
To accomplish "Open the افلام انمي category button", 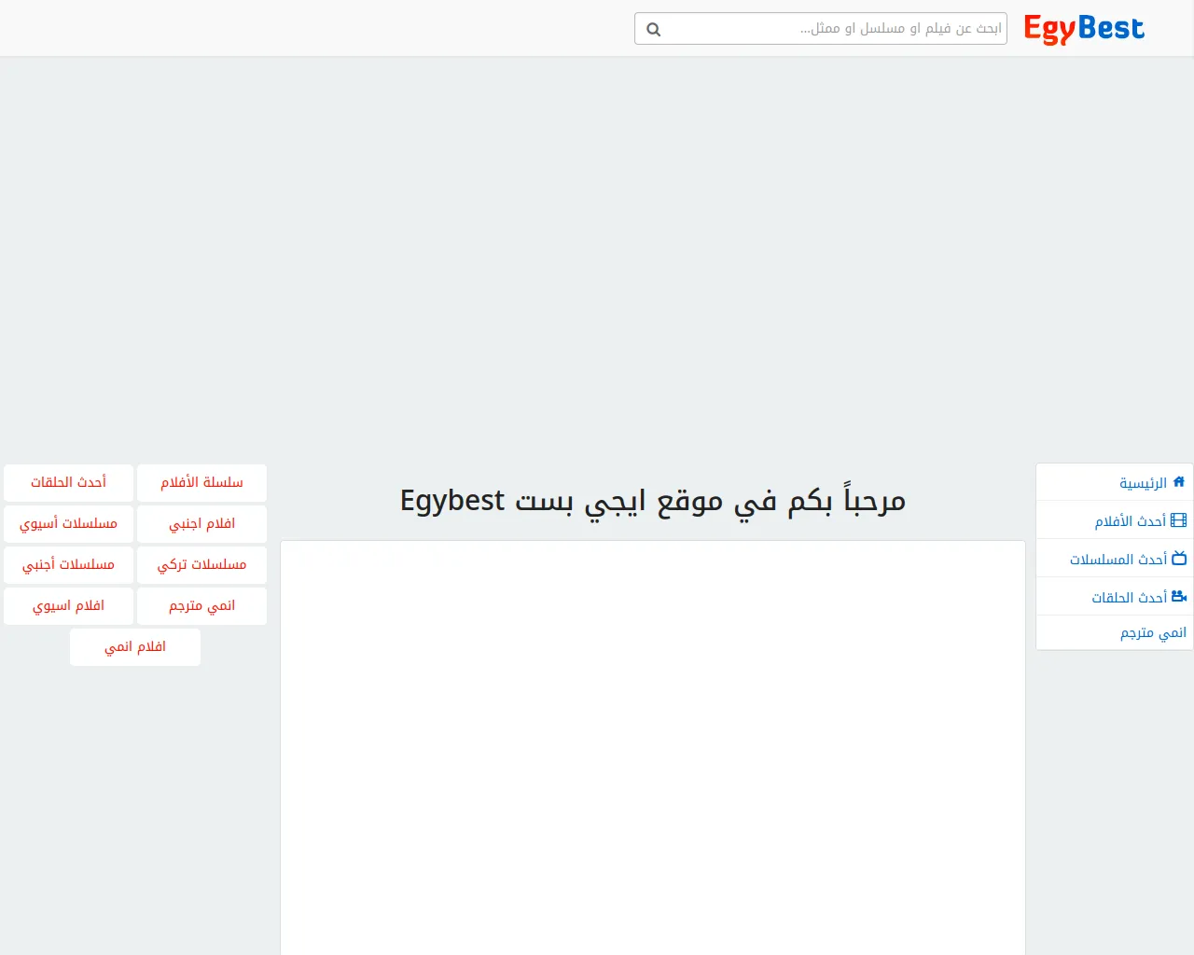I will (x=135, y=646).
